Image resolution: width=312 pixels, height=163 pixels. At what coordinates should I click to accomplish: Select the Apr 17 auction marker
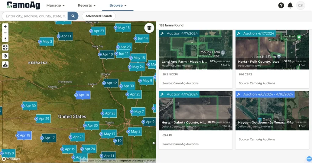coord(48,138)
